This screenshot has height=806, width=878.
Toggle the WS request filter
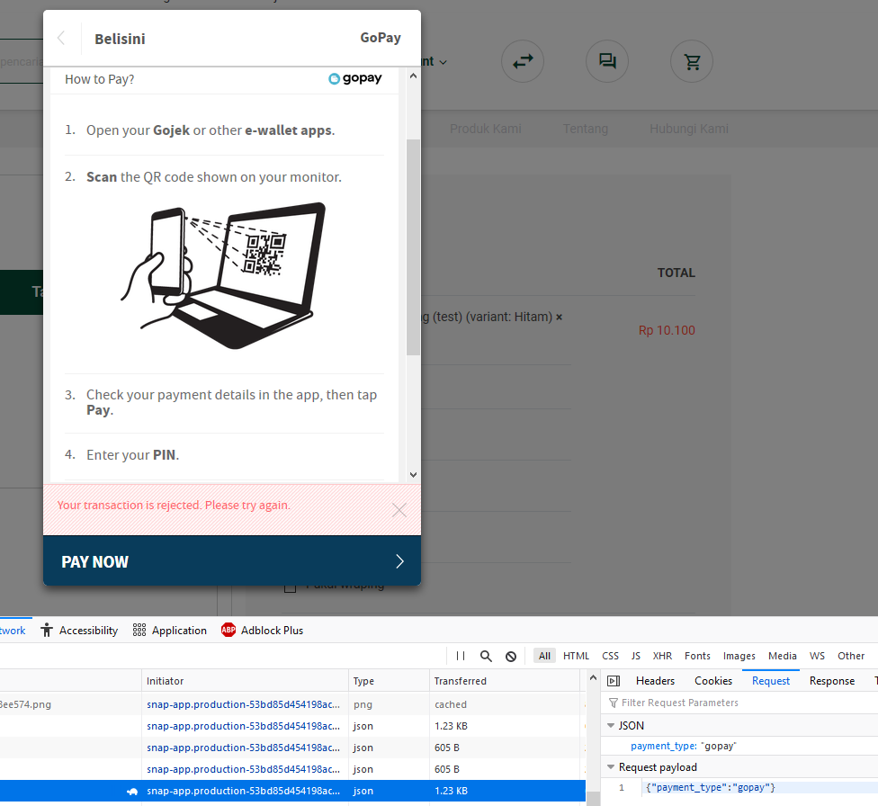click(817, 656)
